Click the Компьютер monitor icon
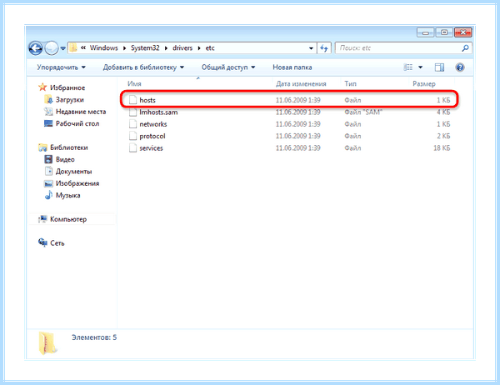Screen dimensions: 500x385 tap(42, 219)
